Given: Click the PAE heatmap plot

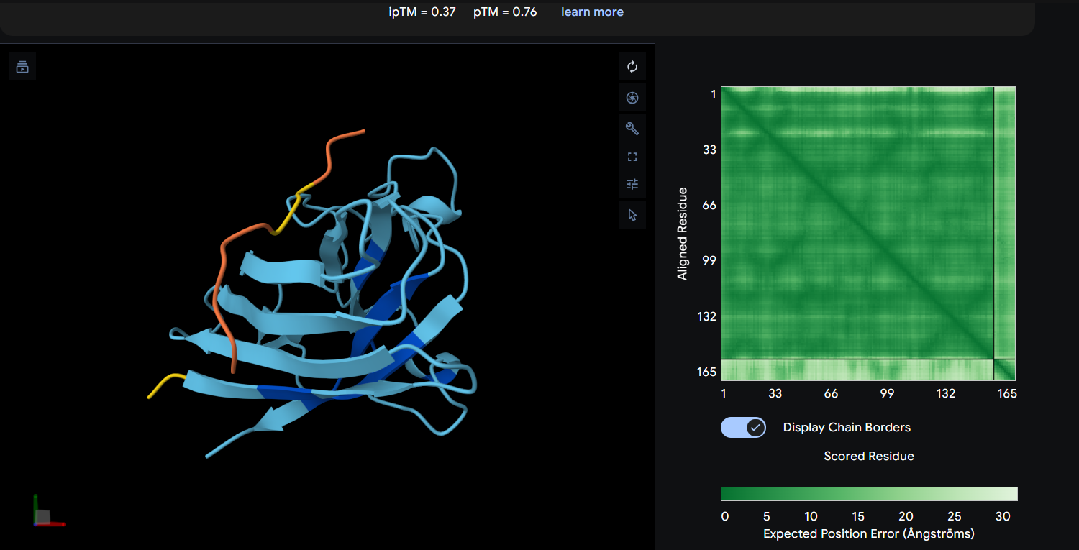Looking at the screenshot, I should [x=868, y=234].
